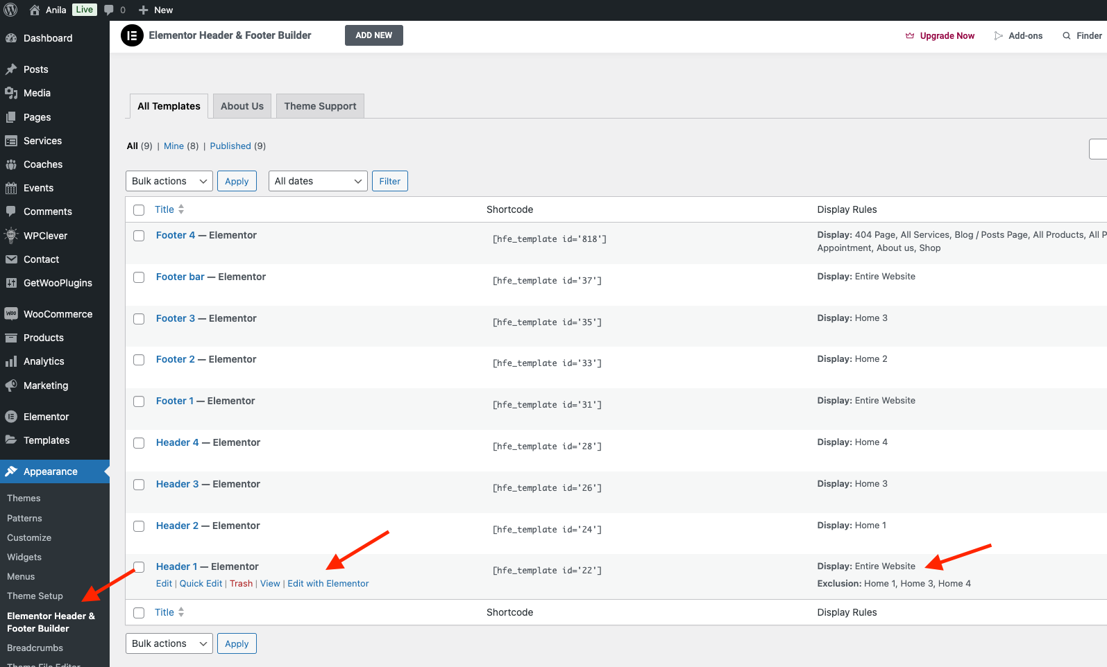This screenshot has height=667, width=1107.
Task: Open WooCommerce from the sidebar
Action: 58,314
